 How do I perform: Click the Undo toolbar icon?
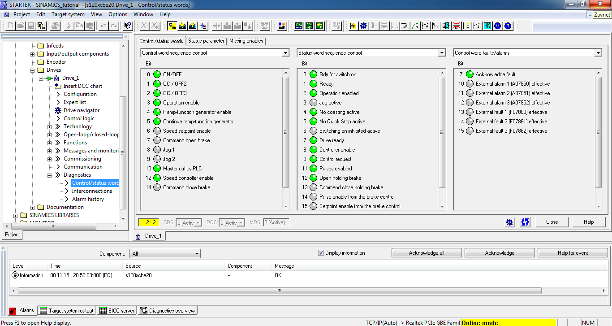(x=103, y=26)
